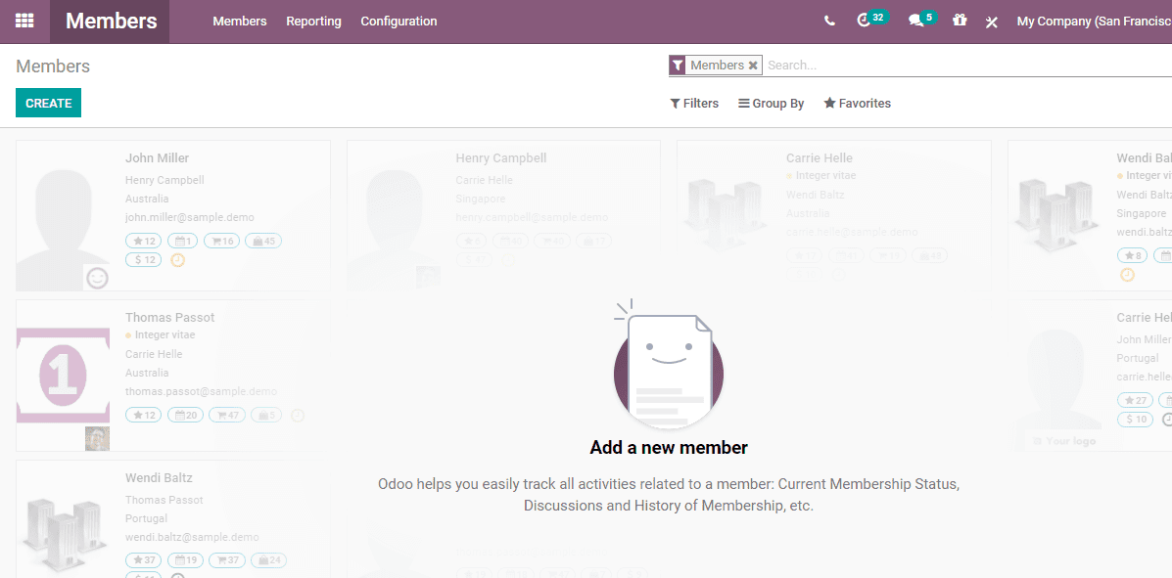The image size is (1172, 578).
Task: Open the apps grid menu
Action: [x=24, y=21]
